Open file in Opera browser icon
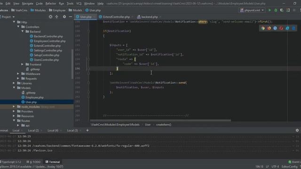The width and height of the screenshot is (301, 169). pos(281,28)
